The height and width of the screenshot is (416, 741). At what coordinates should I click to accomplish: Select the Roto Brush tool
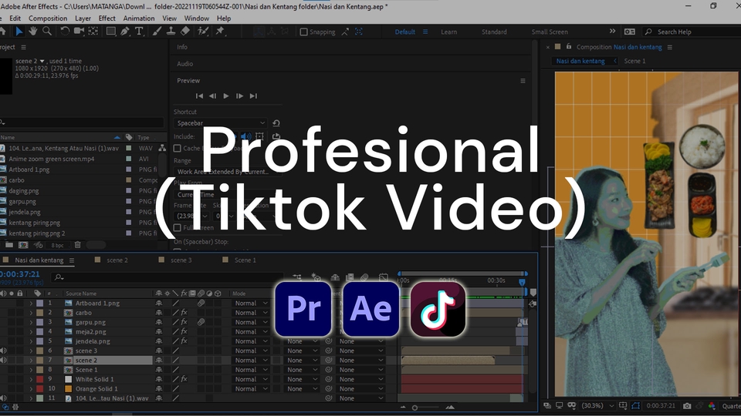[x=203, y=31]
